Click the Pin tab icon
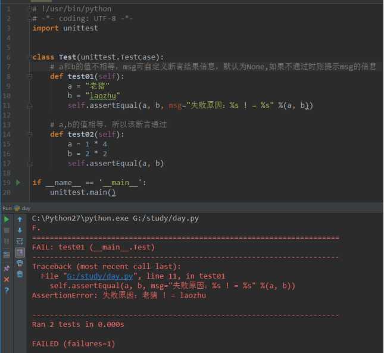The height and width of the screenshot is (353, 384). click(7, 268)
